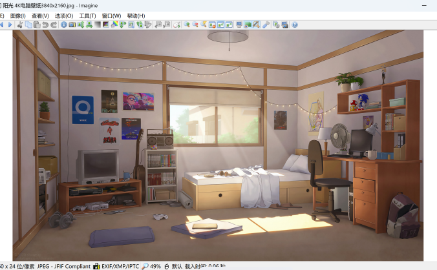This screenshot has height=270, width=437.
Task: Zoom in with the green plus magnifier
Action: pyautogui.click(x=187, y=25)
